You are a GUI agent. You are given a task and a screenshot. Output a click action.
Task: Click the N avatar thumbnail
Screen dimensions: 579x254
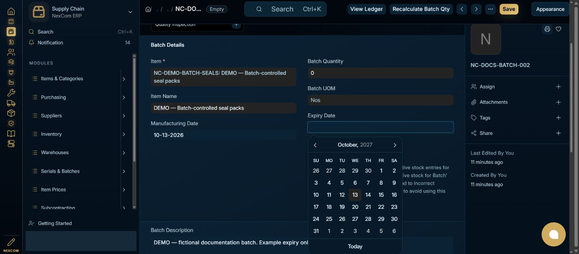tap(486, 39)
